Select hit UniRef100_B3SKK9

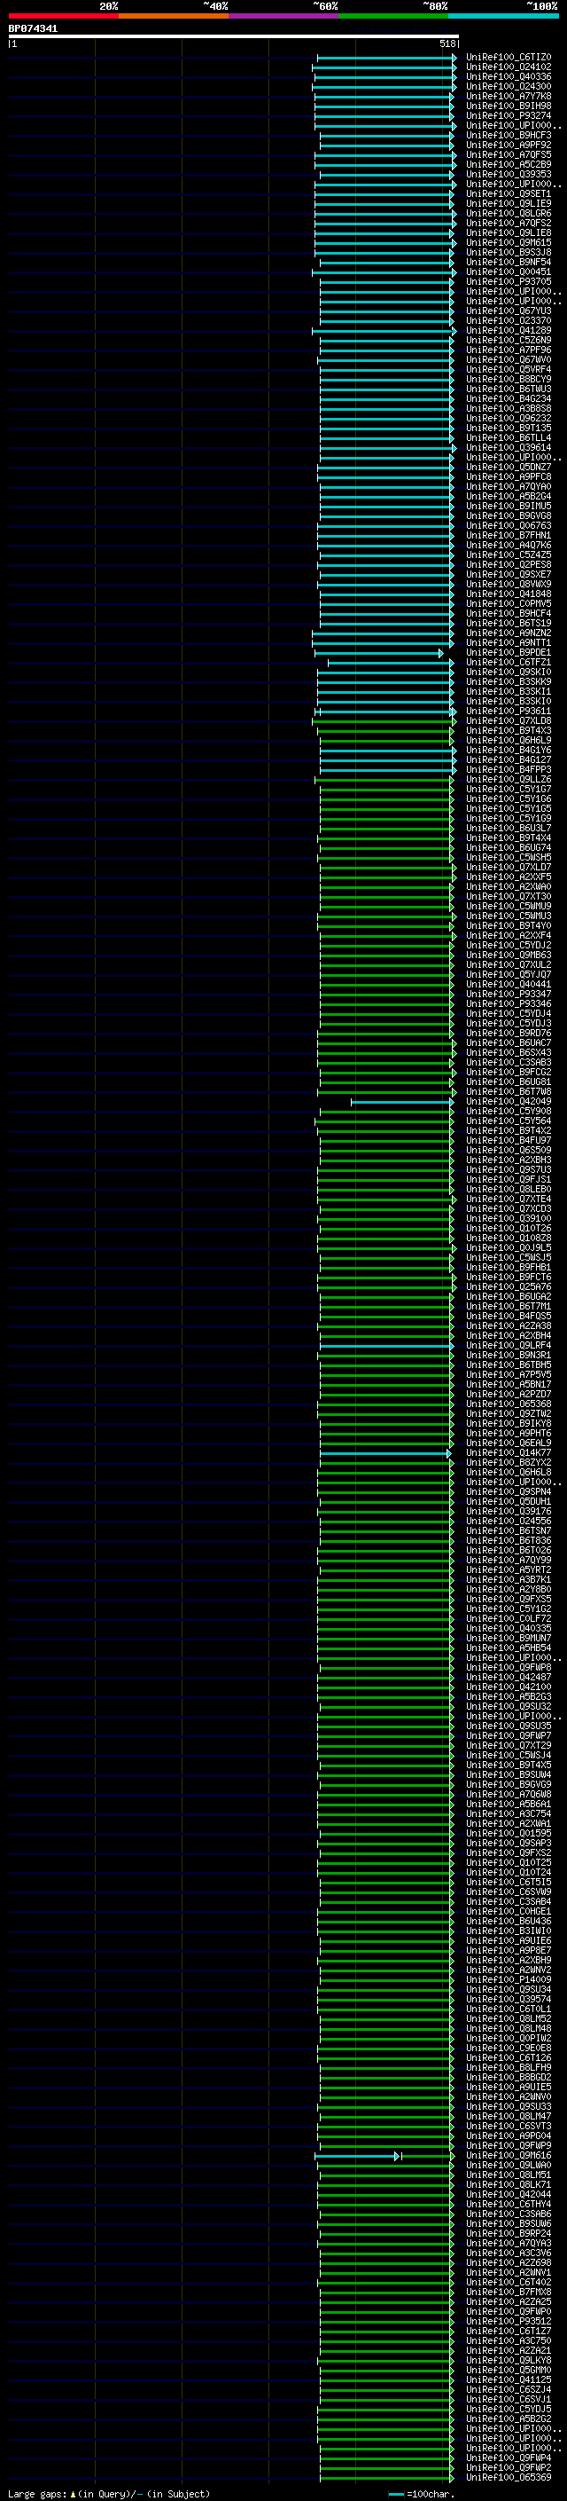pyautogui.click(x=508, y=682)
